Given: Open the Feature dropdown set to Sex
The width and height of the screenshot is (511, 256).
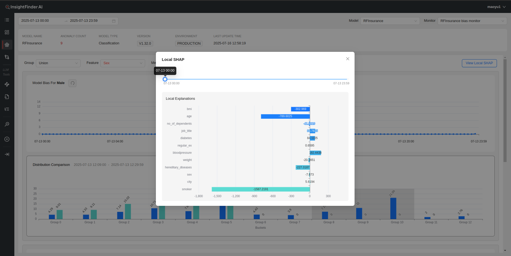Looking at the screenshot, I should (x=123, y=63).
